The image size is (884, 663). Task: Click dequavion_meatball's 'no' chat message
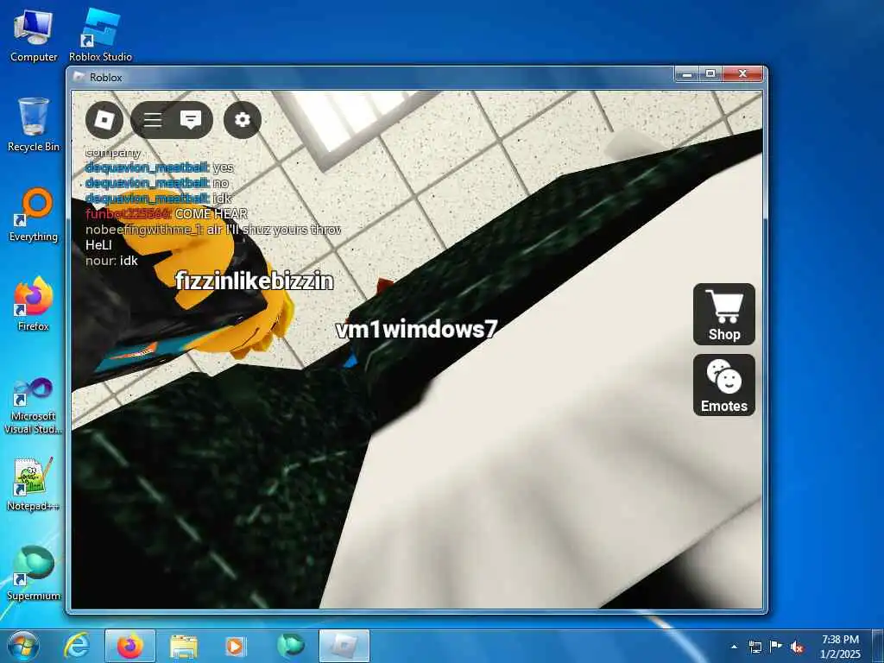pyautogui.click(x=157, y=183)
